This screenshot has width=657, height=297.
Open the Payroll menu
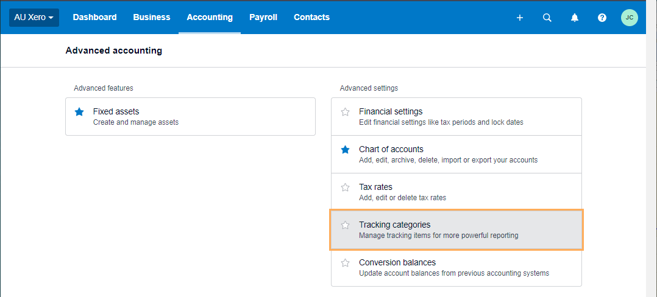pyautogui.click(x=263, y=18)
